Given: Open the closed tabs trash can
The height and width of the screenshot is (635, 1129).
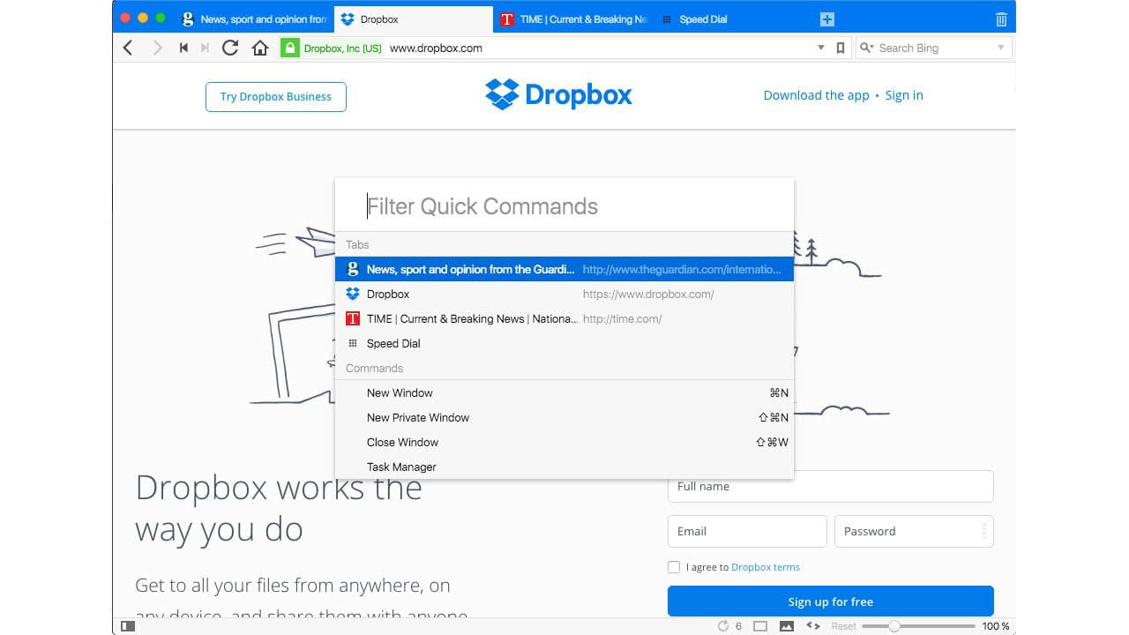Looking at the screenshot, I should click(x=1001, y=19).
